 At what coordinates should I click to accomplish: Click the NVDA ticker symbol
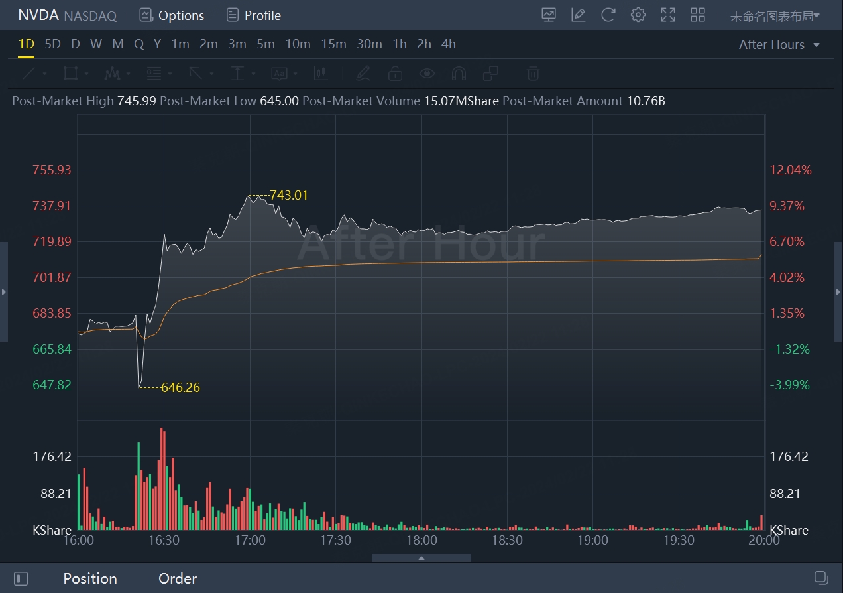click(x=38, y=15)
